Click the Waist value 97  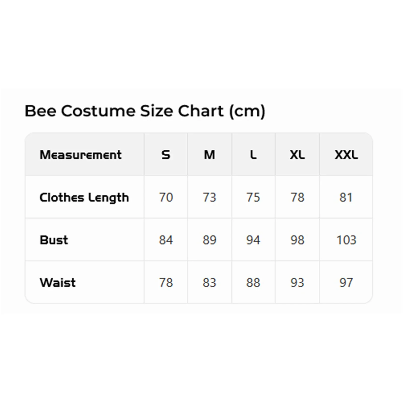pos(346,282)
